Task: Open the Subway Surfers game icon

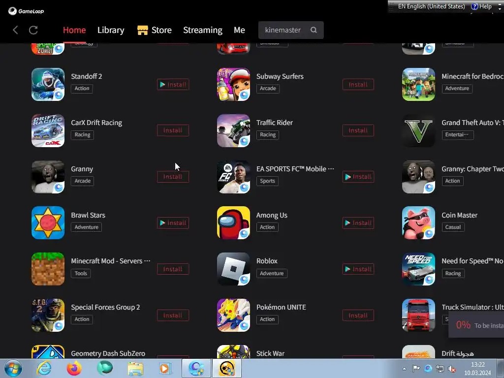Action: (x=233, y=84)
